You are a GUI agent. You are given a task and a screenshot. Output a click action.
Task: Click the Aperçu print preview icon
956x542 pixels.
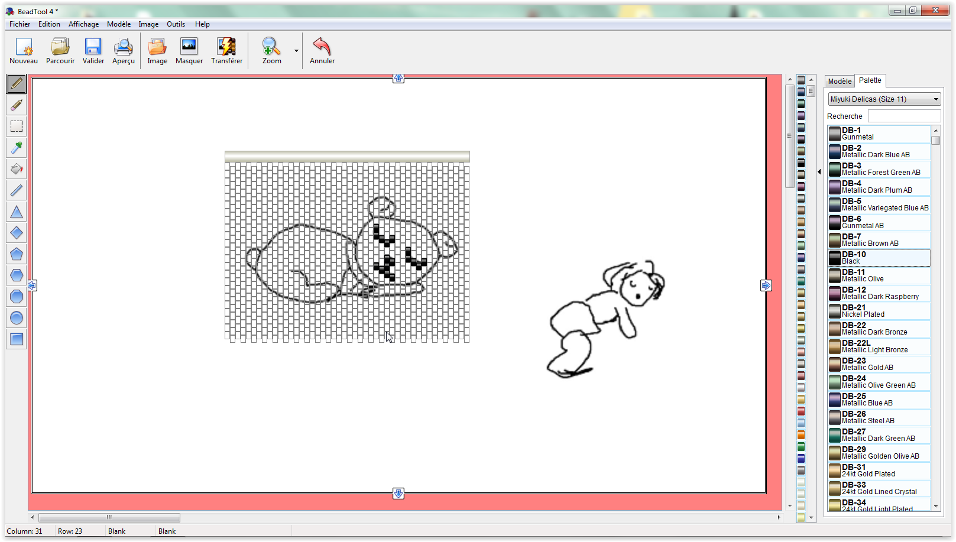coord(123,51)
